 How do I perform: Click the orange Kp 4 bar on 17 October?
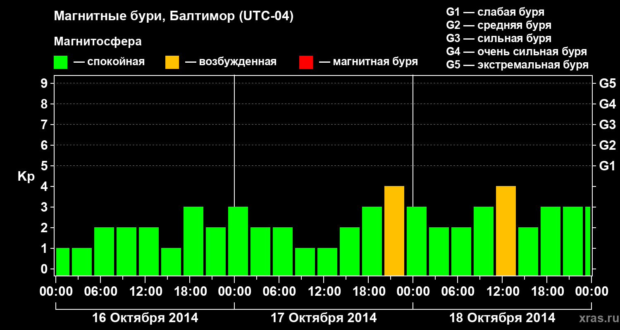pyautogui.click(x=394, y=231)
